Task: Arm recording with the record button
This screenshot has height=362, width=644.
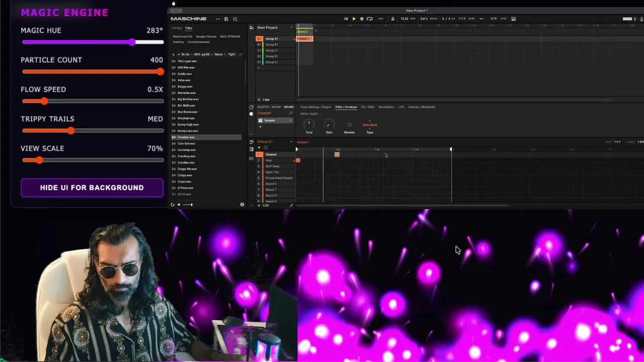Action: 361,19
